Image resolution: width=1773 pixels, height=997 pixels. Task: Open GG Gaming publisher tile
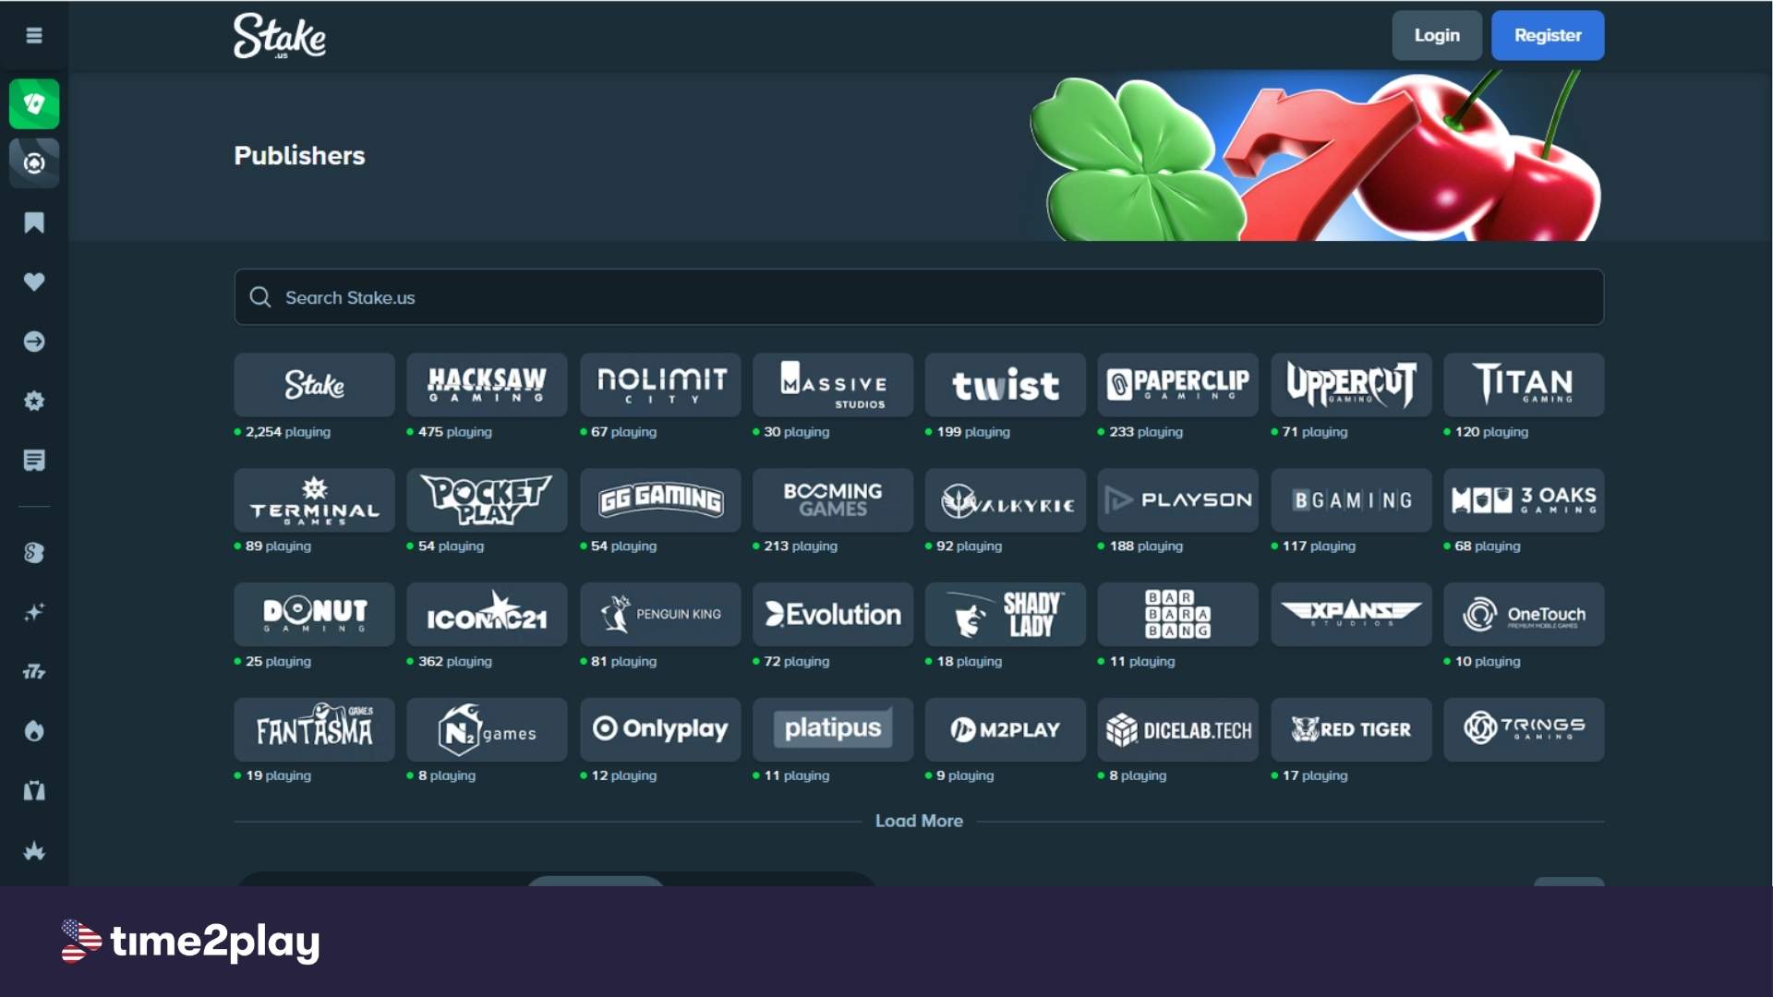click(660, 499)
